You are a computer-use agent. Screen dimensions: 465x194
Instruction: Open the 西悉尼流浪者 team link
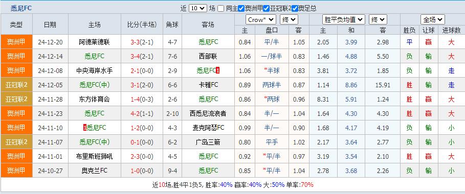coord(208,113)
